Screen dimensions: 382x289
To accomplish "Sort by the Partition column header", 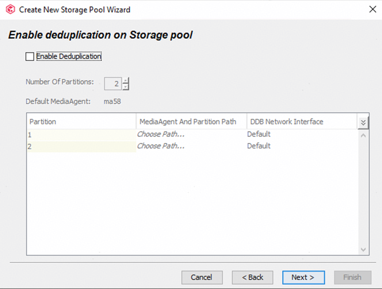I will [82, 122].
